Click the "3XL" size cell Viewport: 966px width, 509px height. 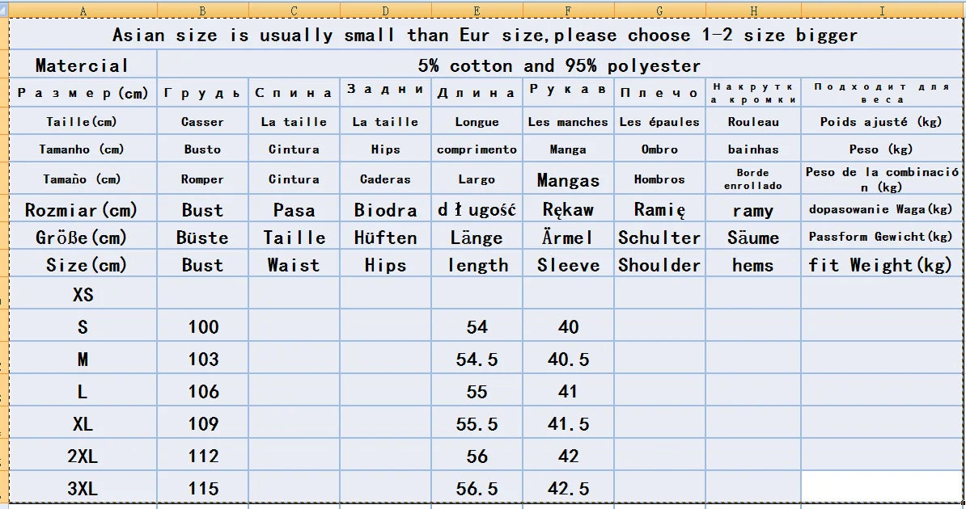pyautogui.click(x=83, y=489)
